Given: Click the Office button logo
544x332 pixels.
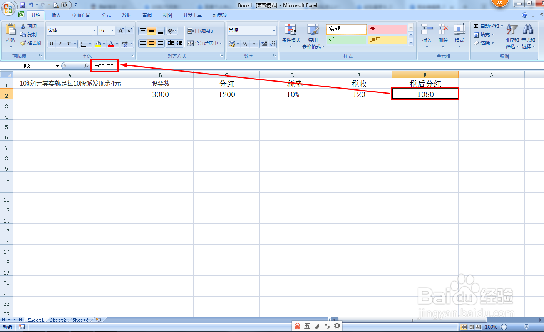Looking at the screenshot, I should [8, 8].
